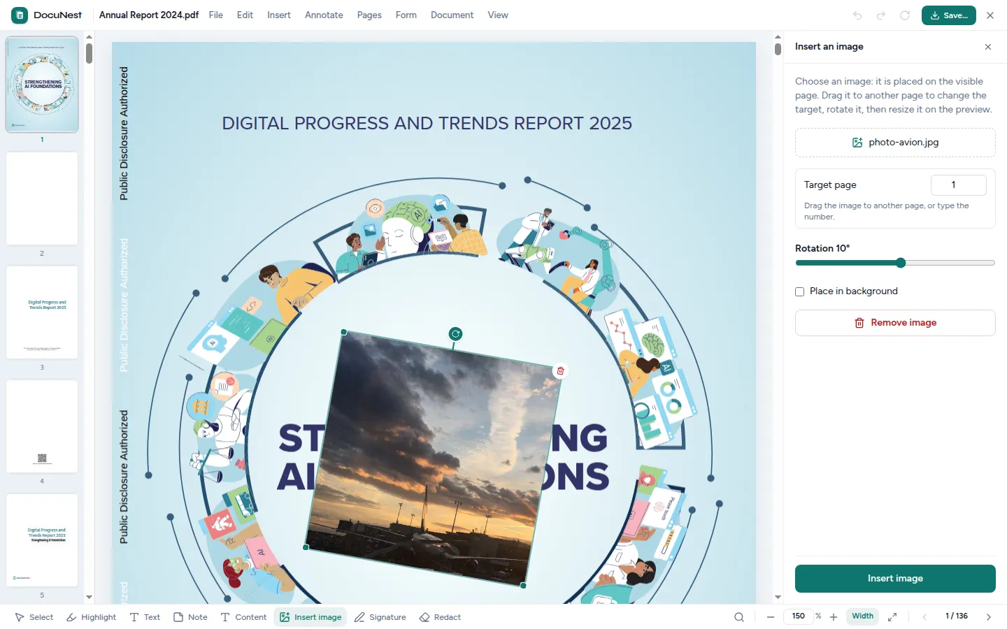Click the report title heading text
The image size is (1007, 629).
[x=427, y=124]
